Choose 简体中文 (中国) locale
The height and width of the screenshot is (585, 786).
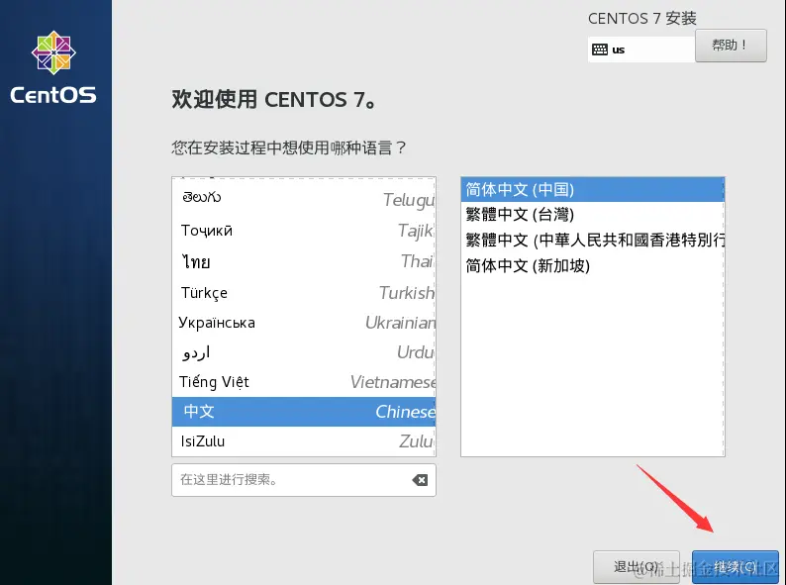(593, 189)
